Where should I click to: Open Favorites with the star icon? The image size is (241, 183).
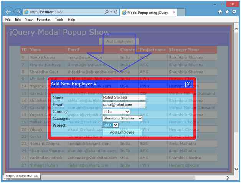click(227, 12)
